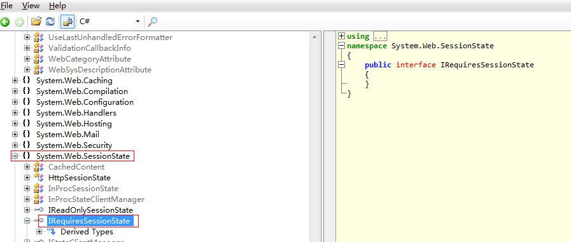This screenshot has height=242, width=571.
Task: Expand the IReadOnlySessionState interface
Action: tap(27, 210)
